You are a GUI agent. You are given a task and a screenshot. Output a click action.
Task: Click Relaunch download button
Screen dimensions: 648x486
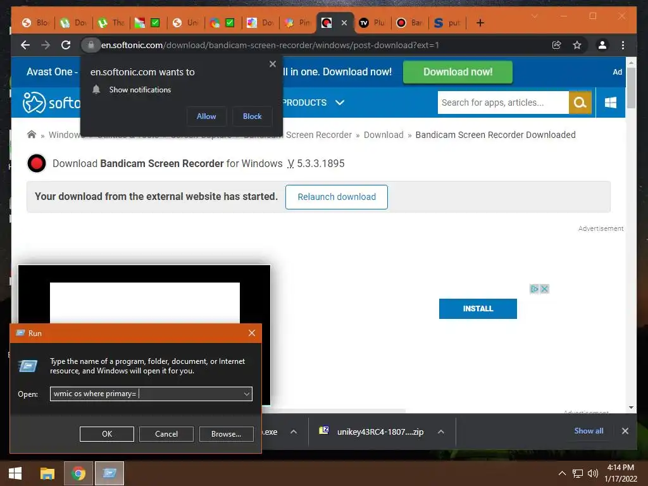tap(337, 197)
